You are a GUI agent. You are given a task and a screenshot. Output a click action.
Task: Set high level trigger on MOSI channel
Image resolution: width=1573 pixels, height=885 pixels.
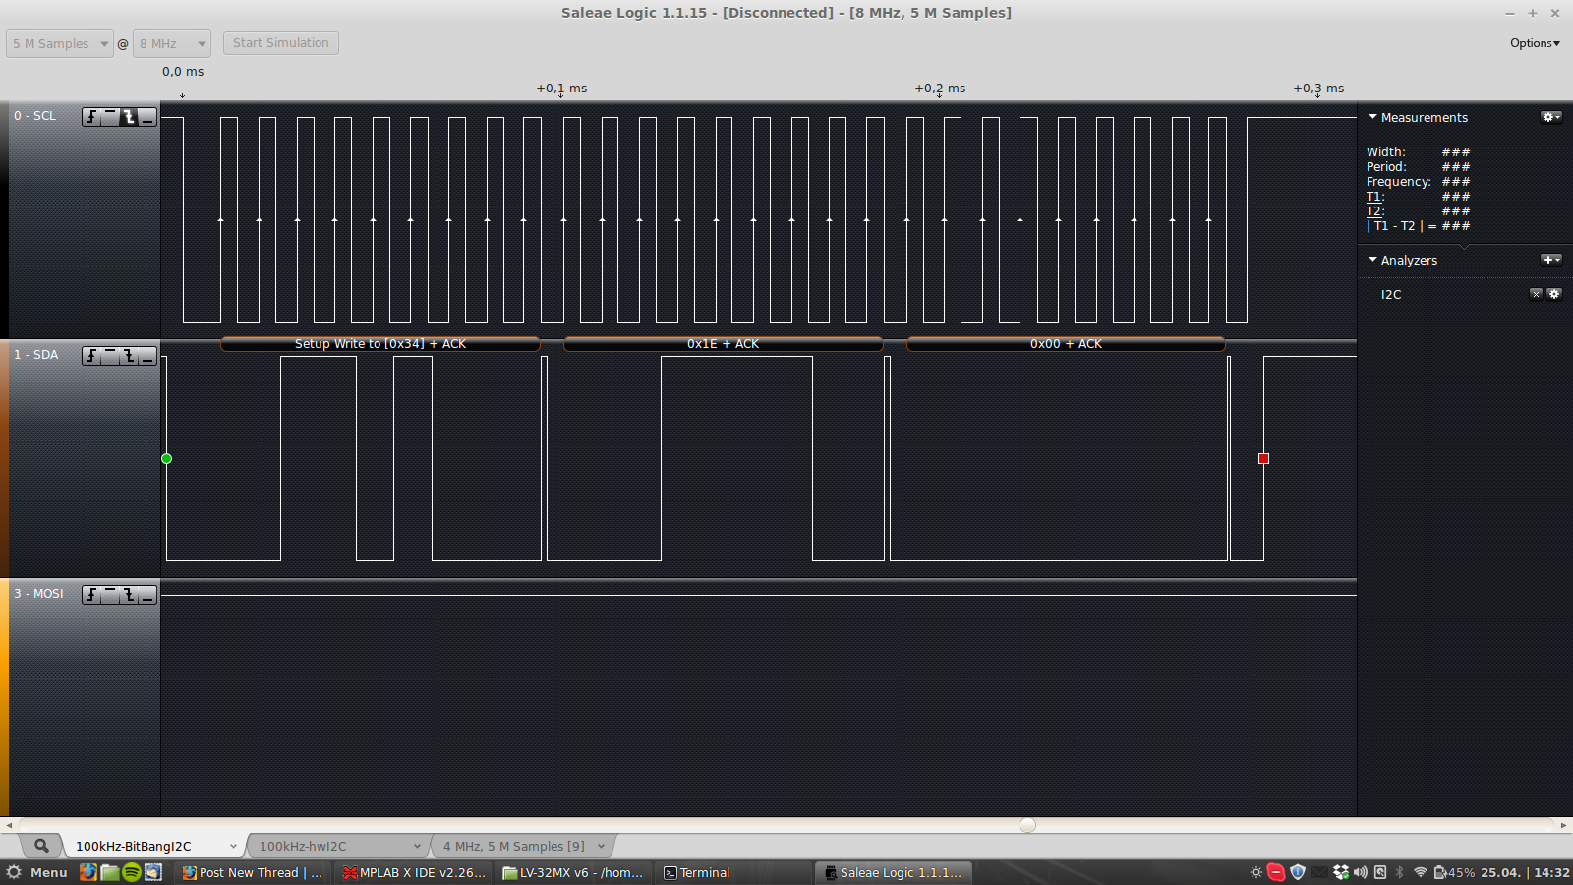point(110,595)
